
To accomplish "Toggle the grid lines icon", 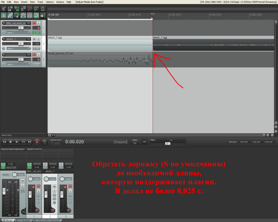I will coord(30,15).
